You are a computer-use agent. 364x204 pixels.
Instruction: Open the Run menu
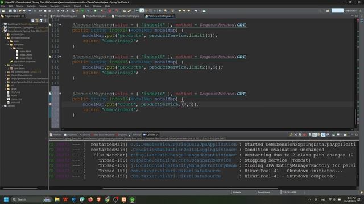point(87,6)
